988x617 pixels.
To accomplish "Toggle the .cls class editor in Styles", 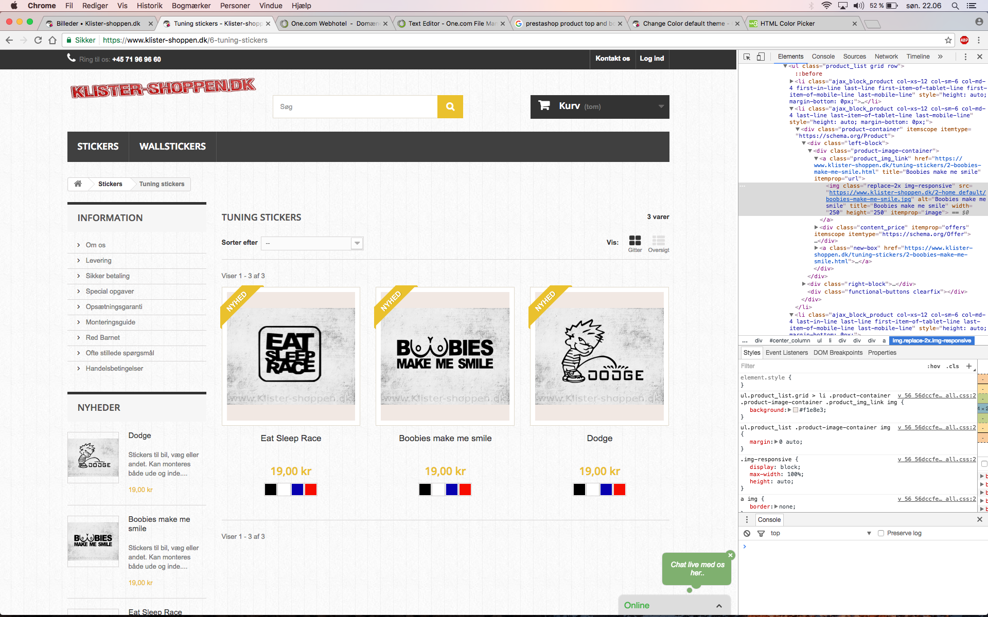I will (952, 366).
